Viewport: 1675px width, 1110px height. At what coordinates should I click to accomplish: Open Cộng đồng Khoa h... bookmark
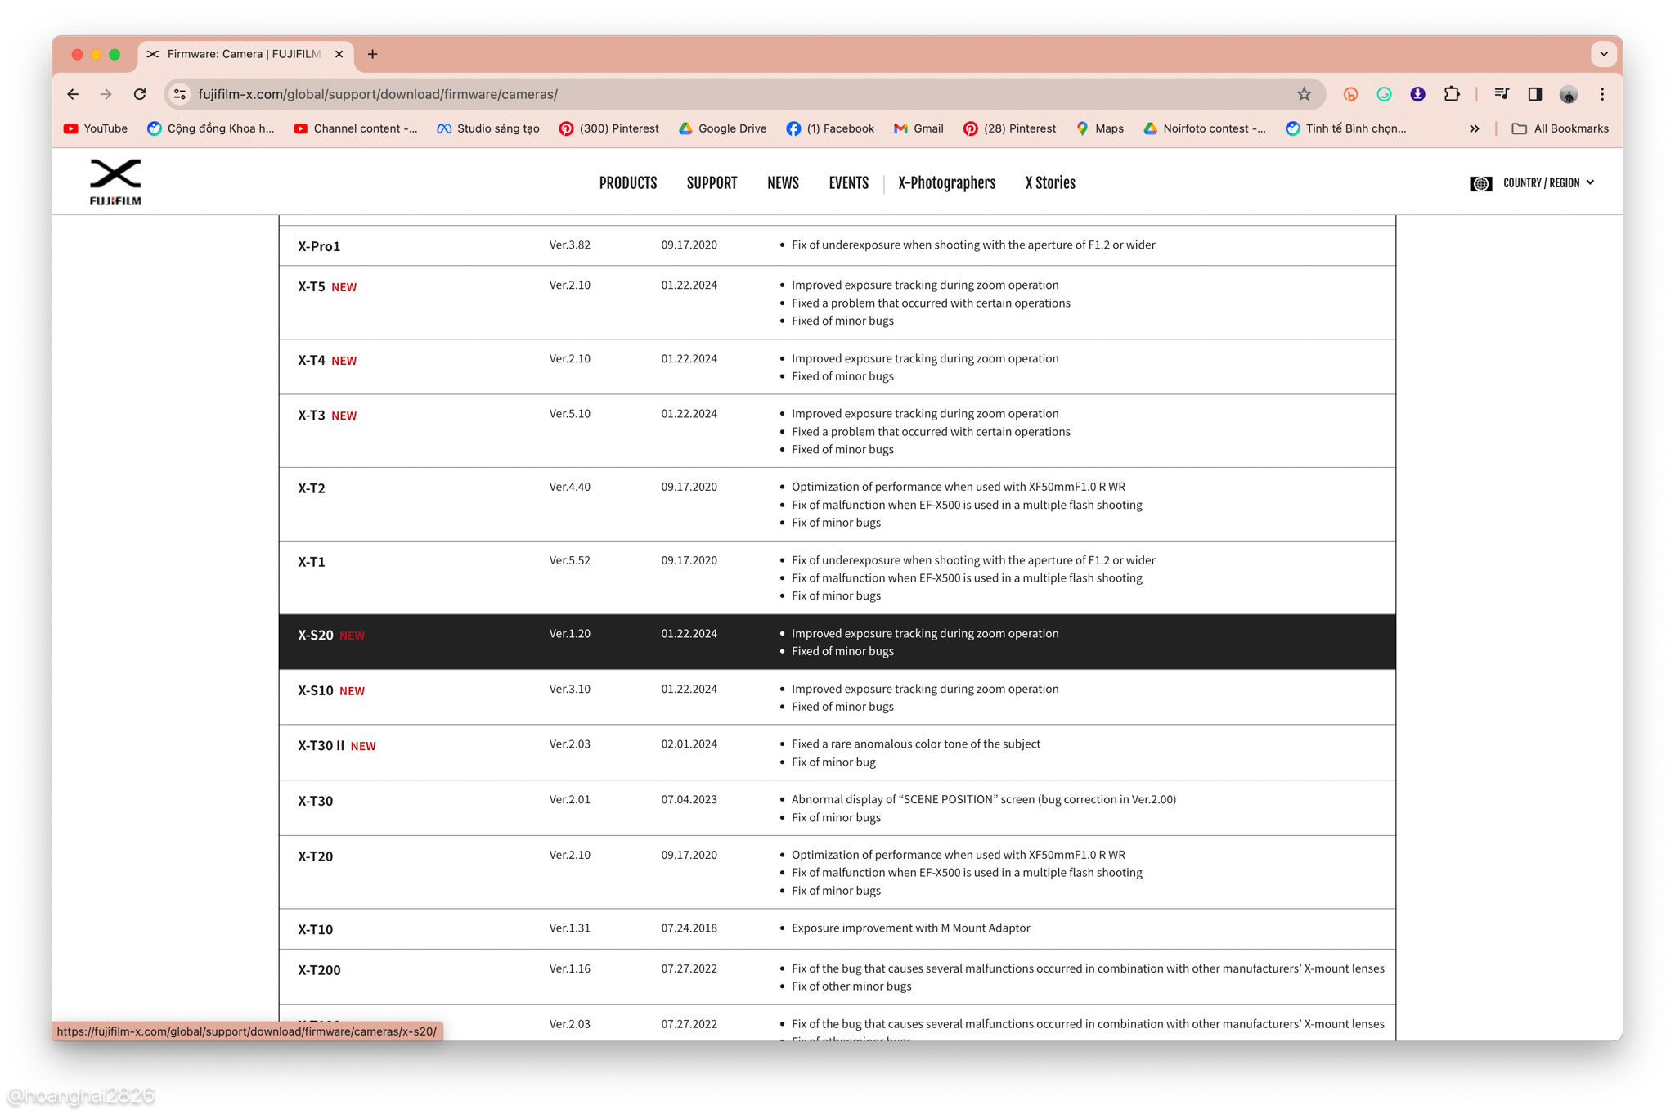click(x=211, y=128)
